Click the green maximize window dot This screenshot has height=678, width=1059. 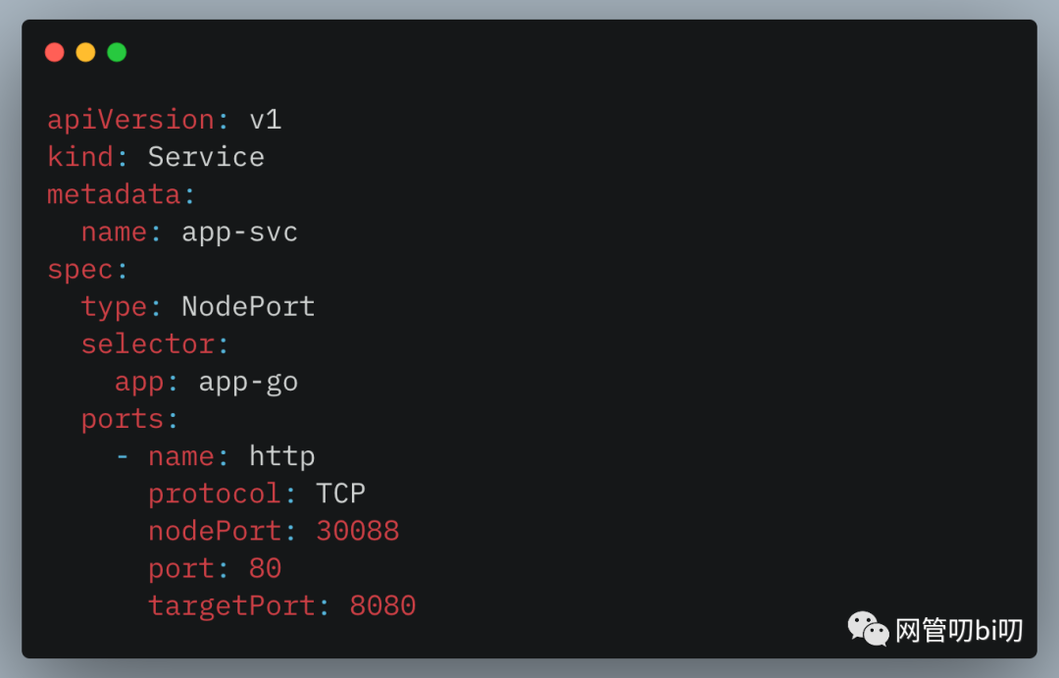pyautogui.click(x=117, y=52)
